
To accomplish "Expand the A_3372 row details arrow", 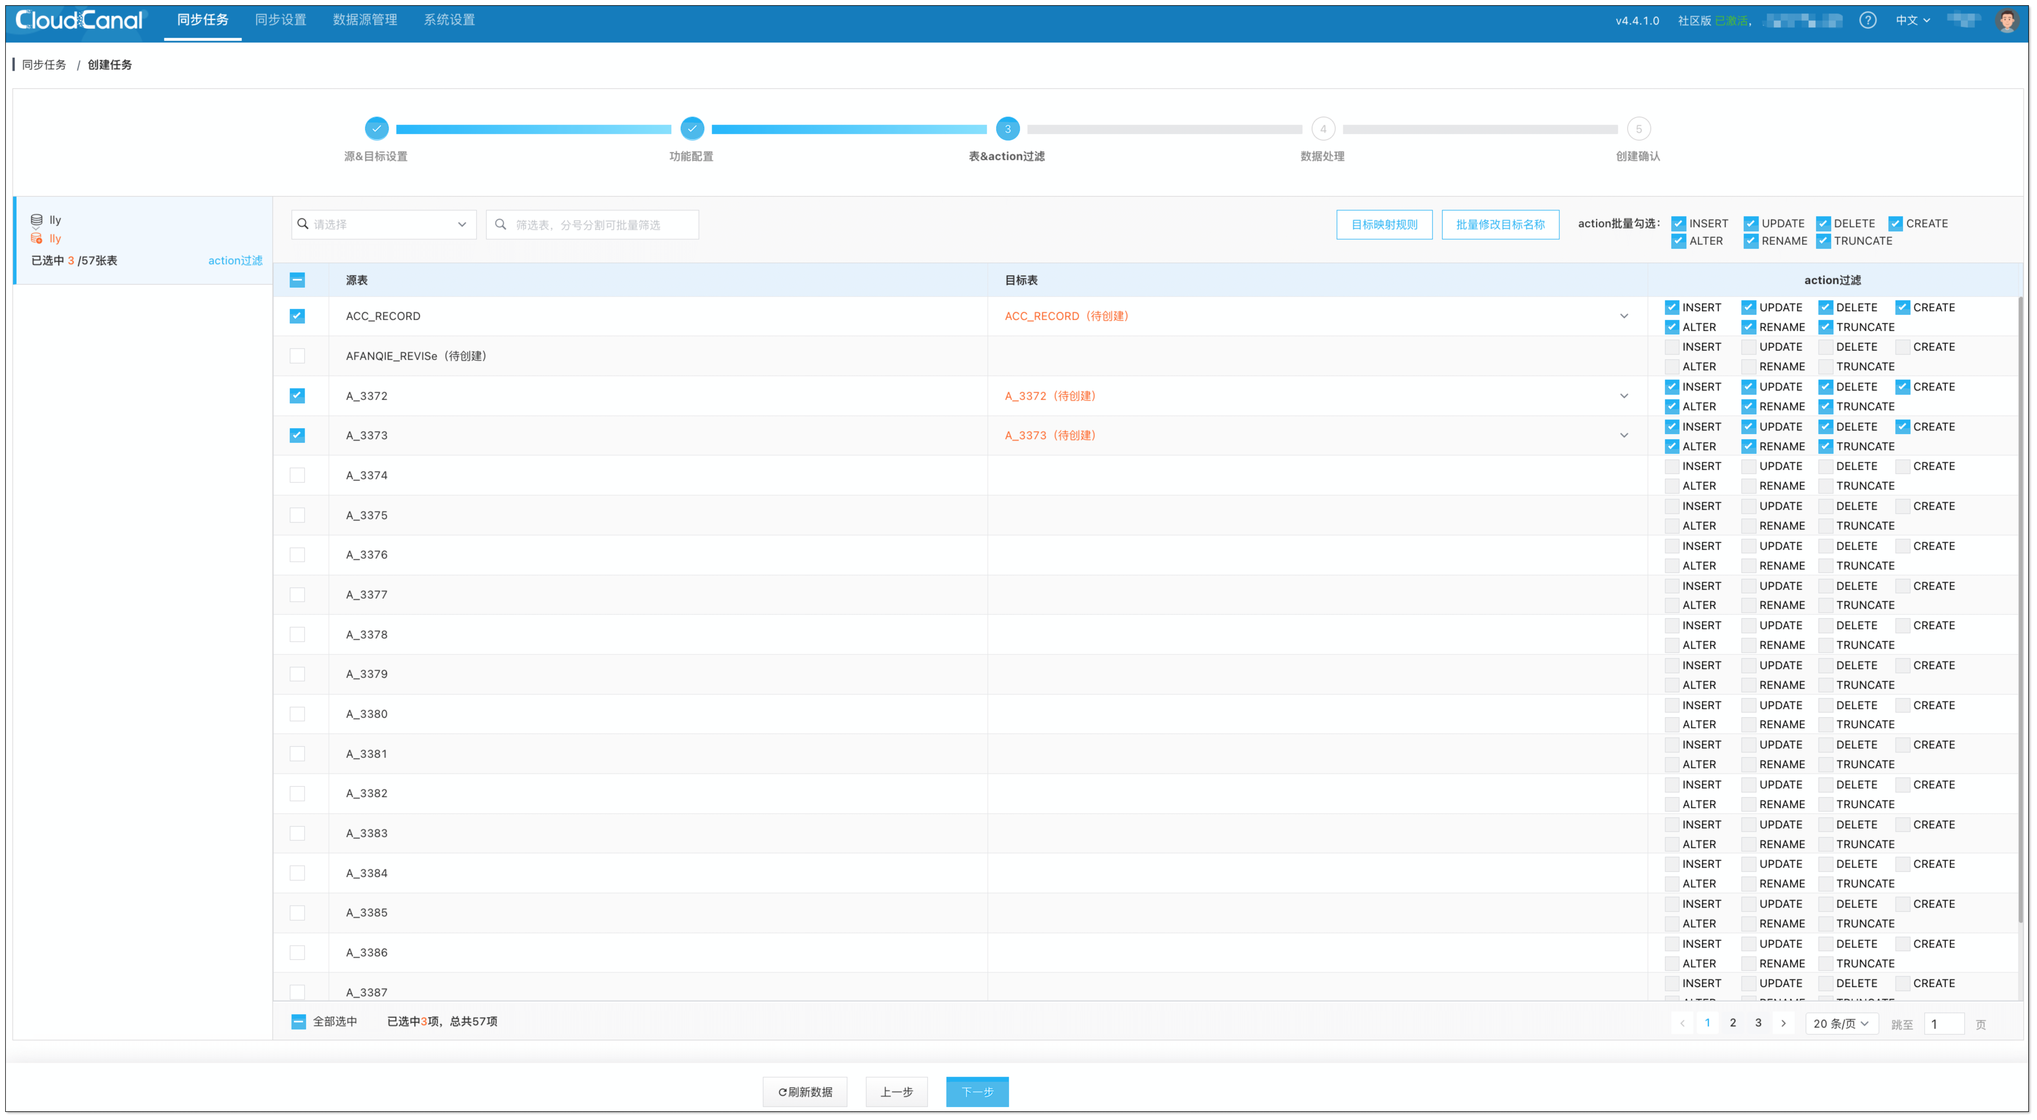I will (1625, 396).
